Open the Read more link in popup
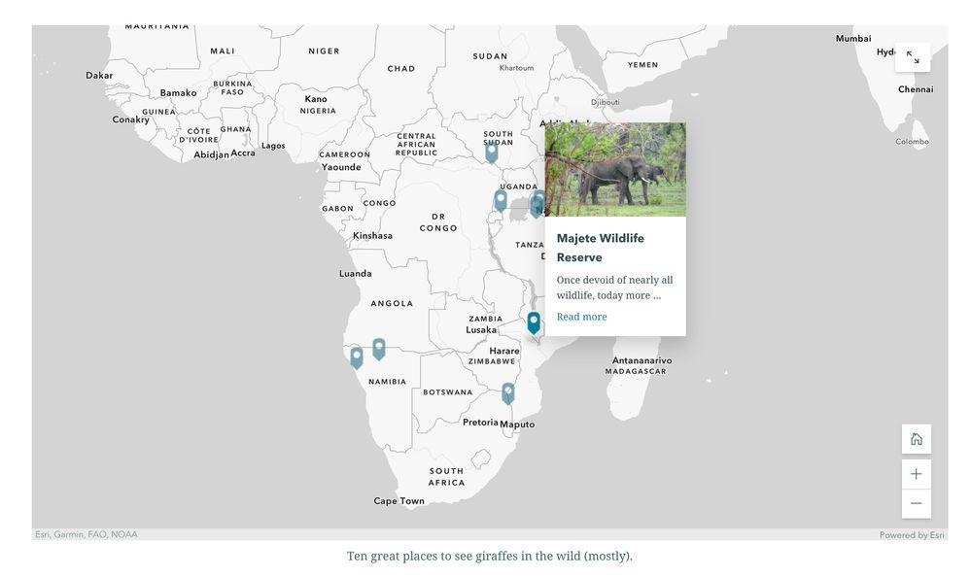This screenshot has width=971, height=577. click(x=581, y=317)
